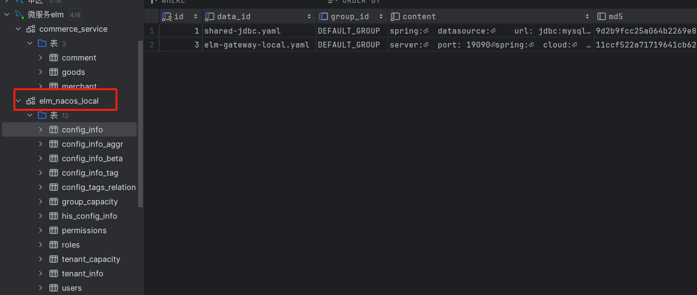Select the merchant table label

point(79,86)
